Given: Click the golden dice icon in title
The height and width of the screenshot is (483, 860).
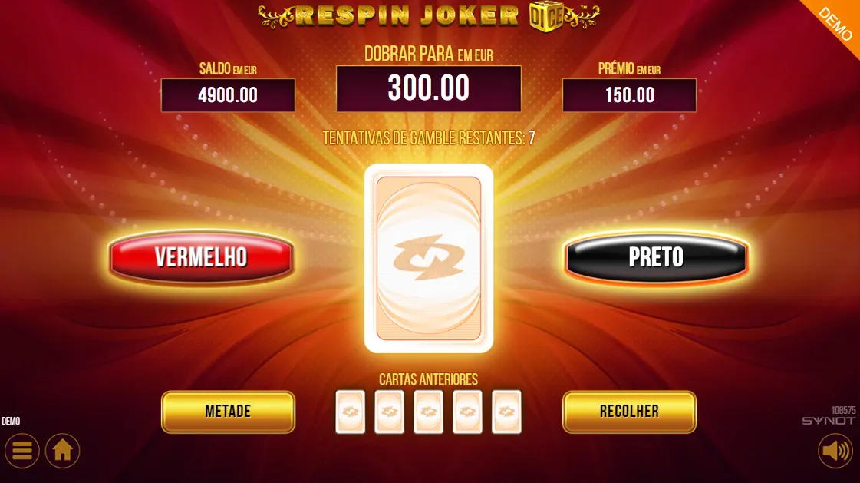Looking at the screenshot, I should (x=545, y=18).
